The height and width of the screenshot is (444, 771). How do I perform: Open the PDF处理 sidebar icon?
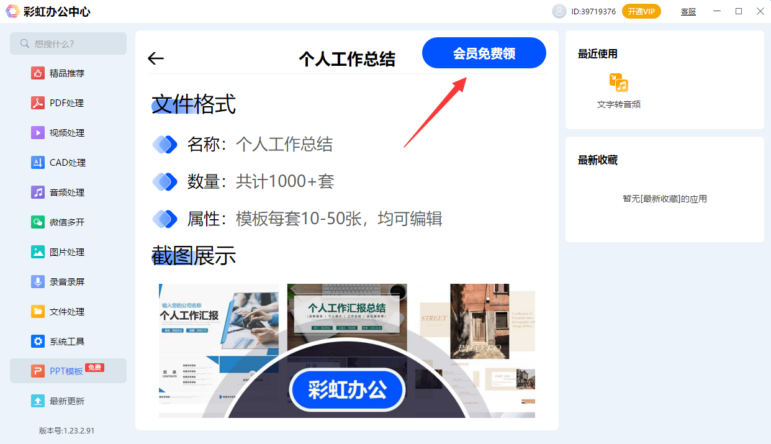point(38,103)
